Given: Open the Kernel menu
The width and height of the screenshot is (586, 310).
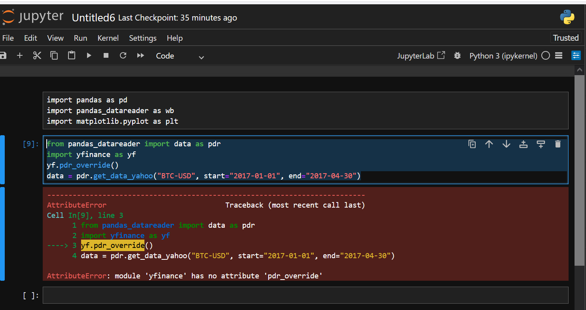Looking at the screenshot, I should [x=108, y=38].
